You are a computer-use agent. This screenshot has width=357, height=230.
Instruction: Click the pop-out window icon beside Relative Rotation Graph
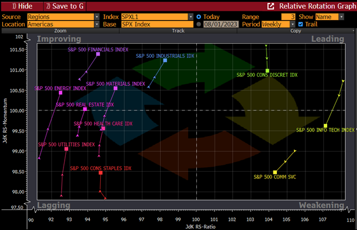[271, 6]
